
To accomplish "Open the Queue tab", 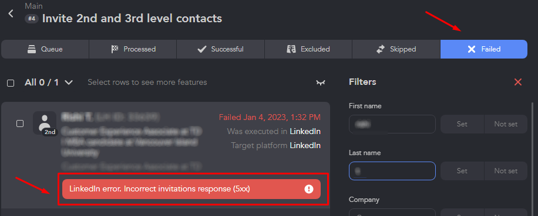I will pyautogui.click(x=45, y=49).
